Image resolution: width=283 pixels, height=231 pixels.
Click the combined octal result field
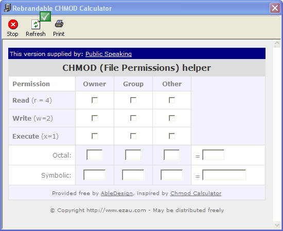(x=213, y=155)
